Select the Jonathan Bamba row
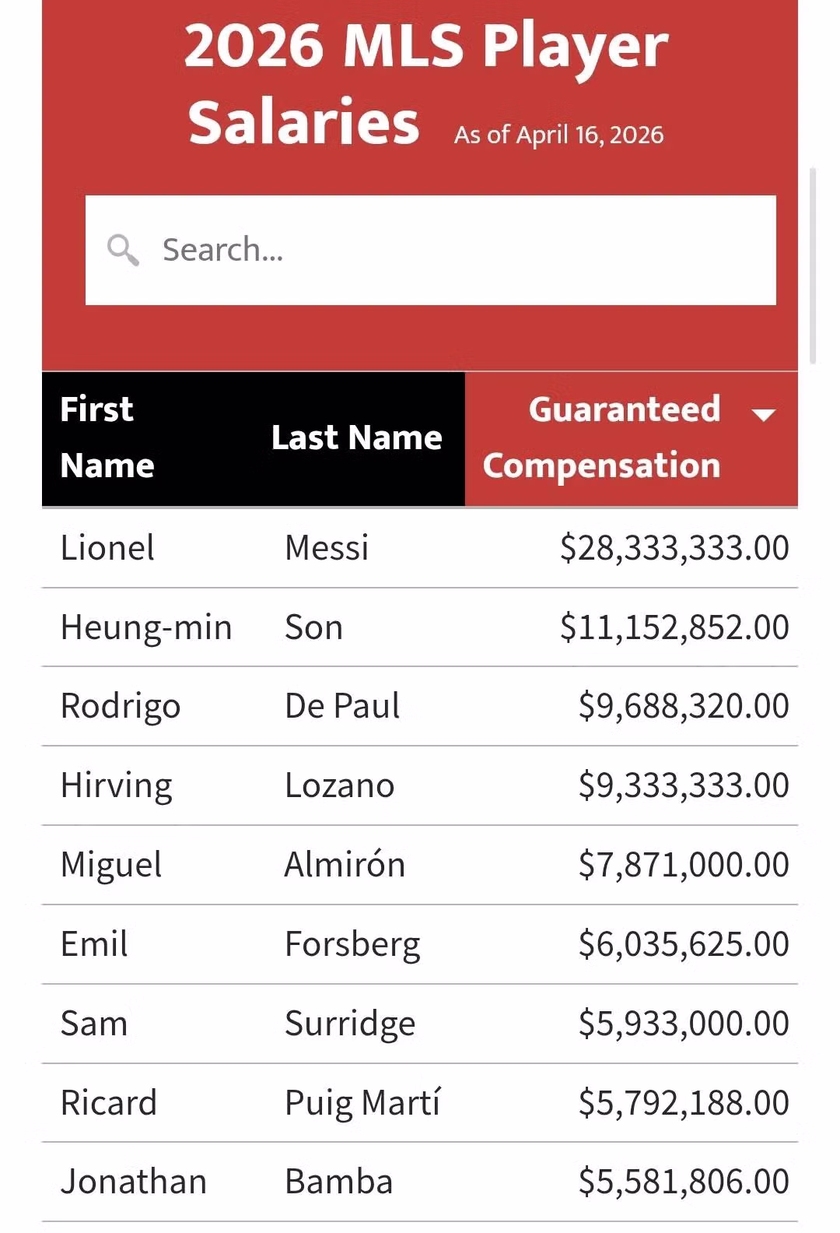Viewport: 840px width, 1233px height. [x=420, y=1182]
